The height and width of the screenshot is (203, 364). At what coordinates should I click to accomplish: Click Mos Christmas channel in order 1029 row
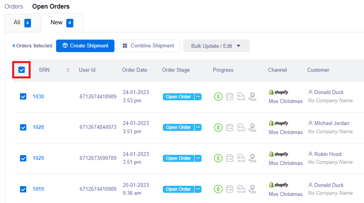click(286, 163)
